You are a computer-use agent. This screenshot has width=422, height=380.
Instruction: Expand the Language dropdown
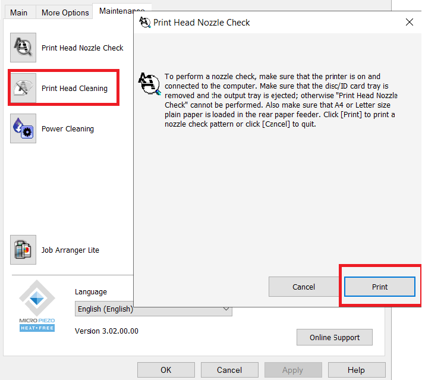pyautogui.click(x=226, y=309)
